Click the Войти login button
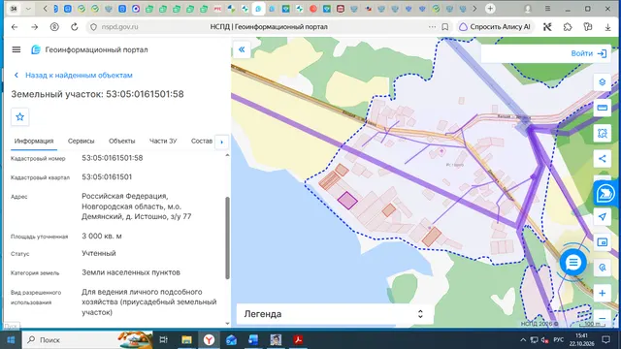 [x=589, y=53]
